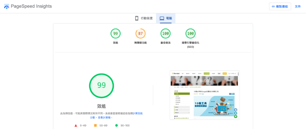Screen dimensions: 306x129
Task: Open the 計算效能分數 link
Action: point(116,115)
